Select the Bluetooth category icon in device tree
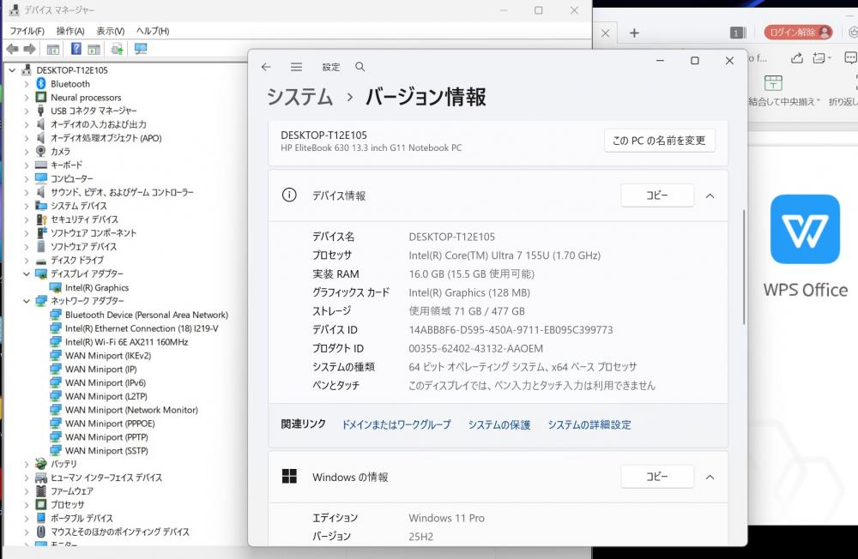This screenshot has height=559, width=858. (41, 84)
